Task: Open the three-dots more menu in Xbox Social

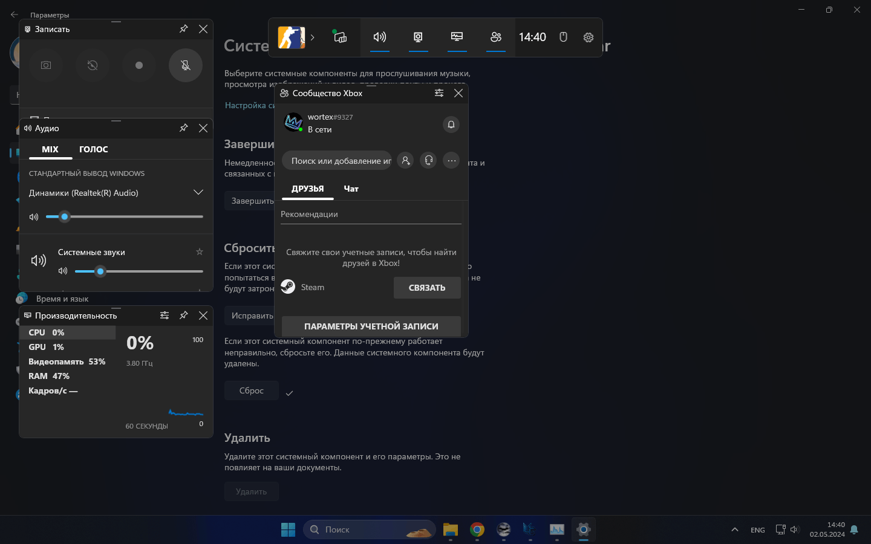Action: pyautogui.click(x=451, y=160)
